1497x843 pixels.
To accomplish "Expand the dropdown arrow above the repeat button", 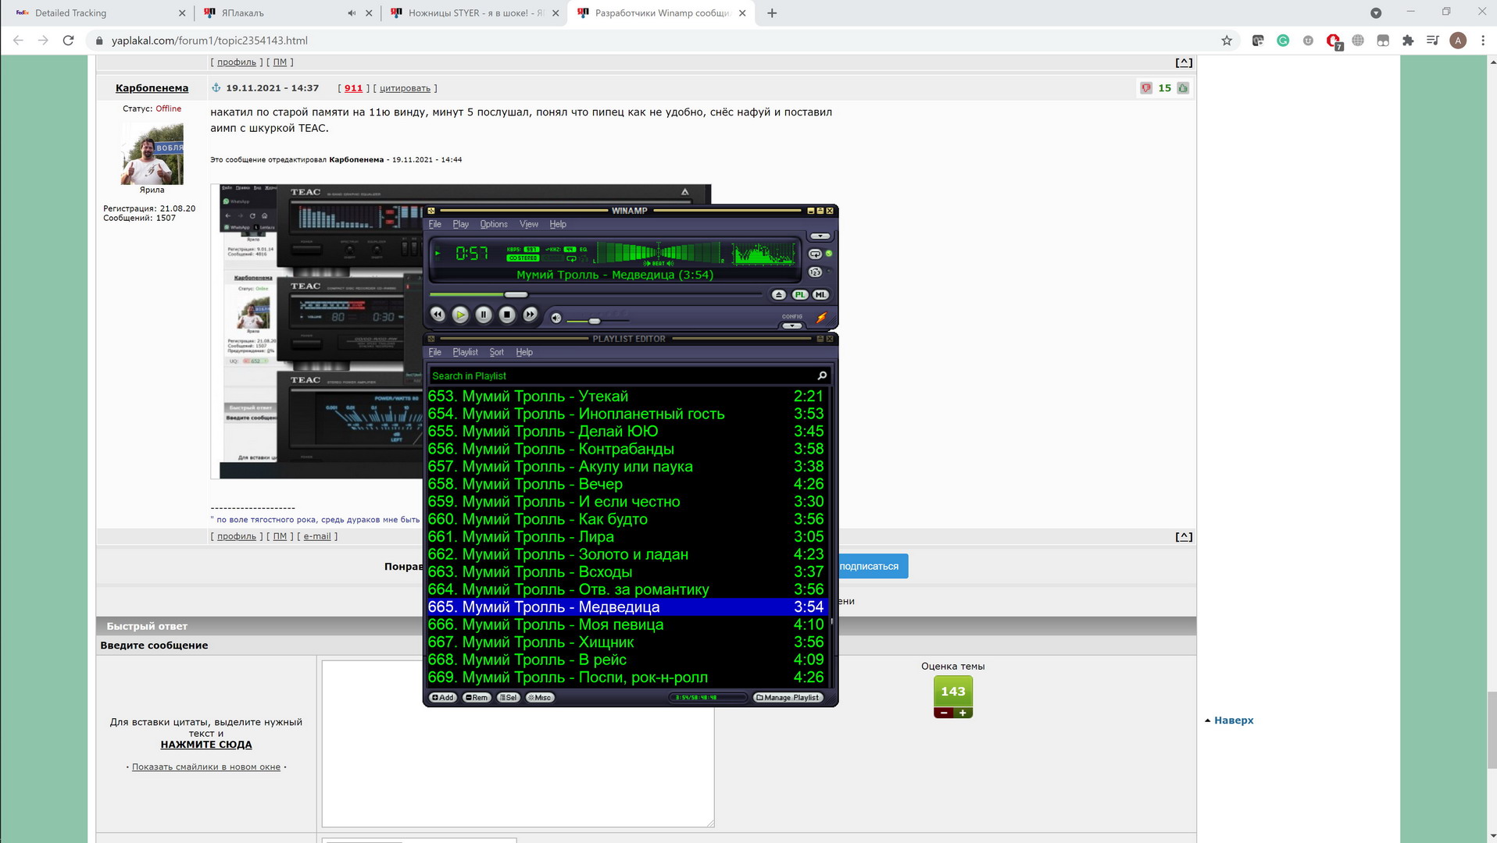I will [x=820, y=236].
